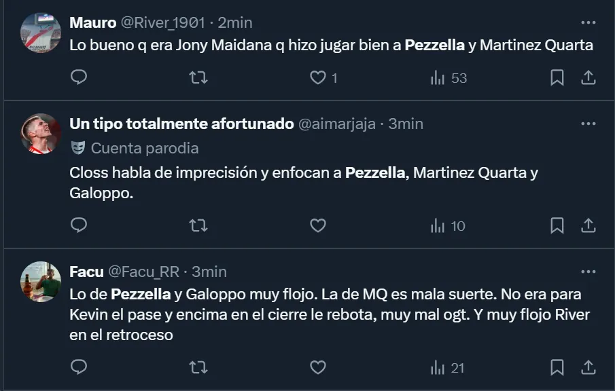This screenshot has width=615, height=391.
Task: Open more options on @aimarjaja's tweet
Action: click(x=588, y=124)
